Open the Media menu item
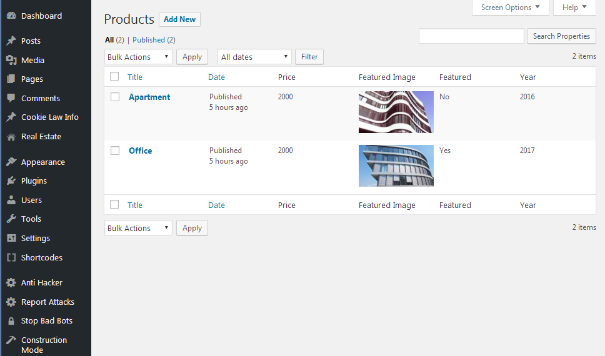The image size is (605, 356). click(x=32, y=60)
